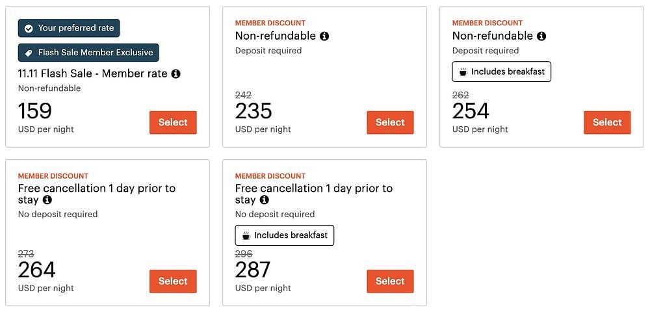
Task: Click the 11.11 Flash Sale - Member rate title
Action: tap(92, 74)
